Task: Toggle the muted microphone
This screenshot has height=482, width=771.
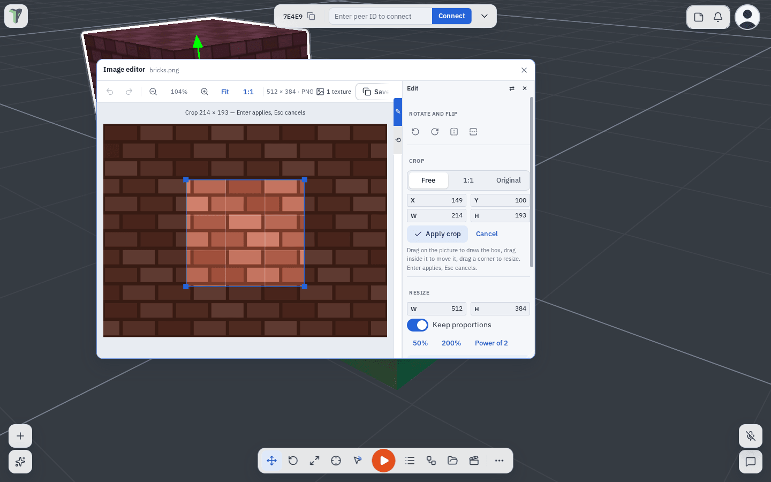Action: pos(751,436)
